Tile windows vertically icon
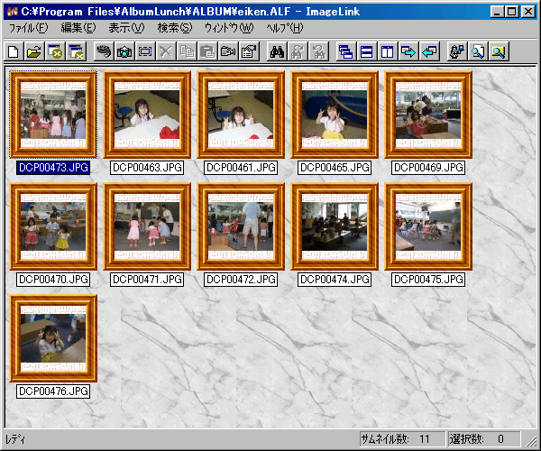 coord(388,52)
